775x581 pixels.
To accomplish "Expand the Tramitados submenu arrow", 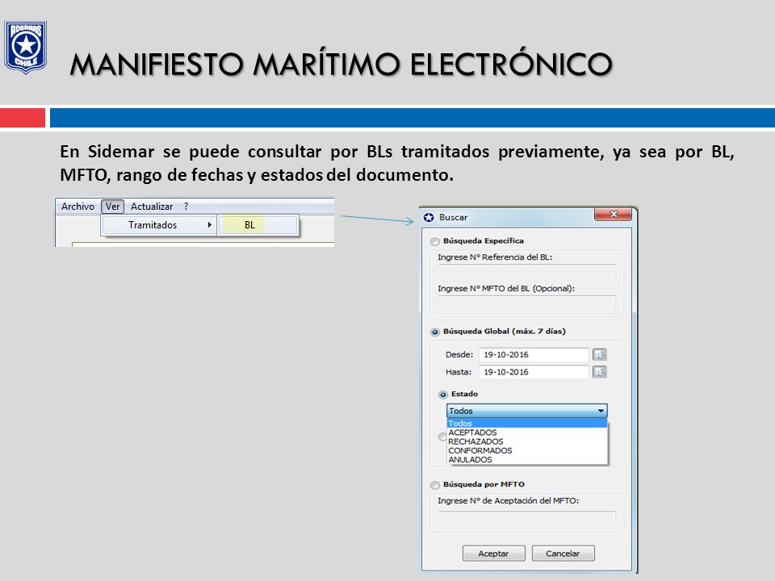I will [210, 225].
